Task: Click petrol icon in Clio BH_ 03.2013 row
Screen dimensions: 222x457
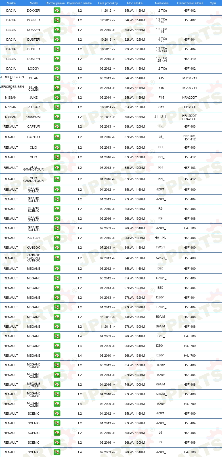Action: click(57, 148)
